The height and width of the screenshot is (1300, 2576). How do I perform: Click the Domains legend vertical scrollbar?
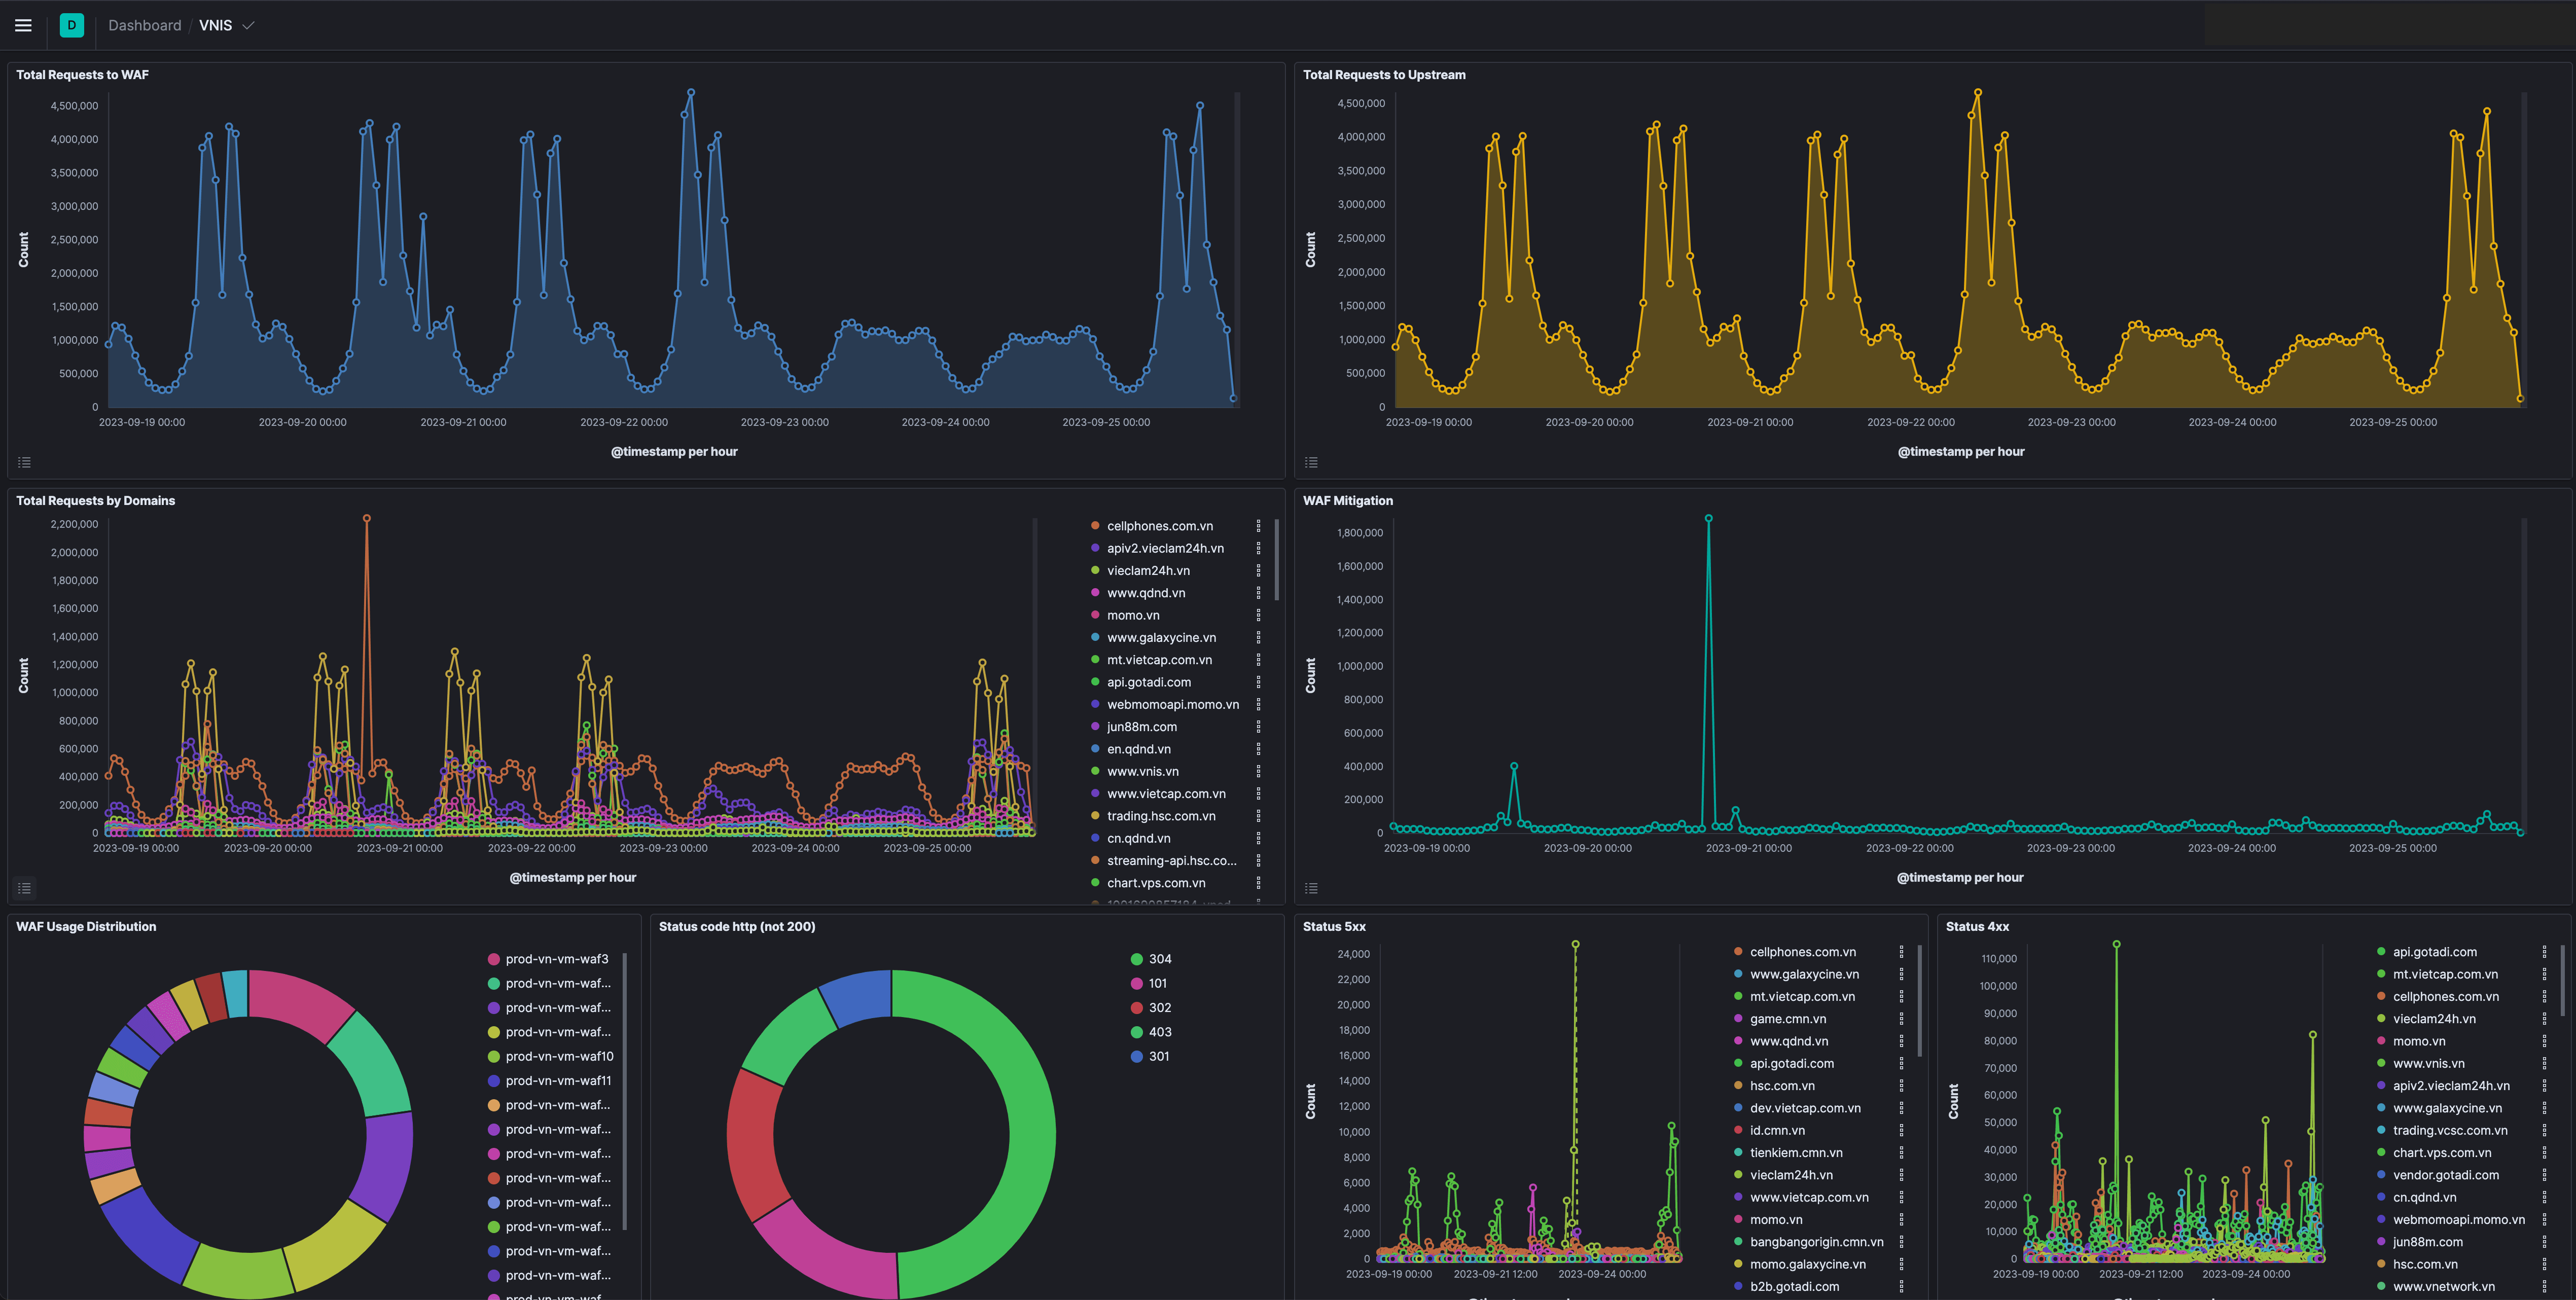tap(1276, 559)
